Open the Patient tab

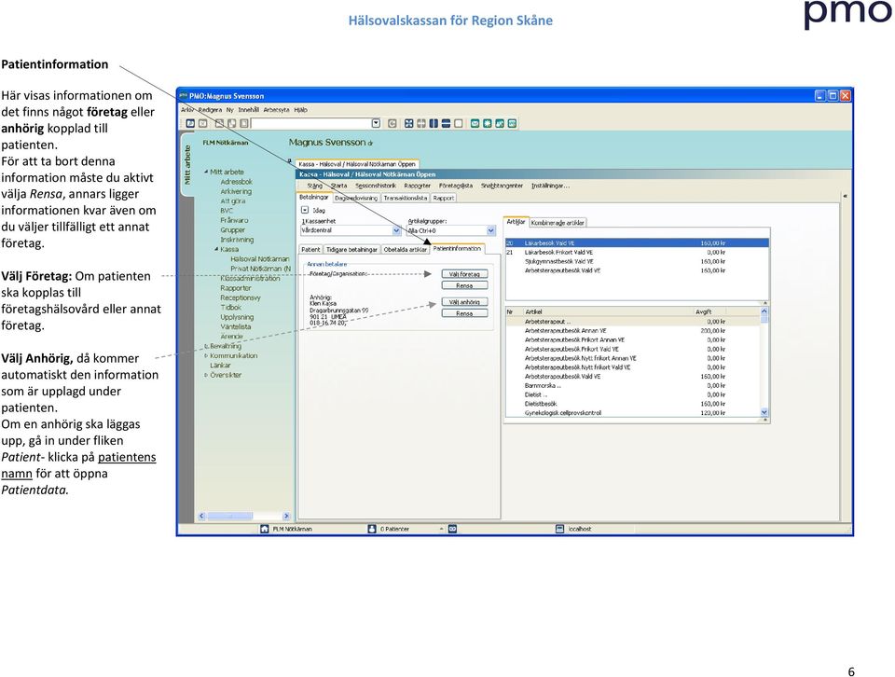pyautogui.click(x=310, y=250)
